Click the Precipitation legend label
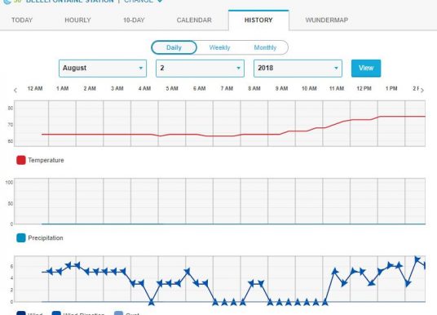The width and height of the screenshot is (437, 315). pos(46,238)
